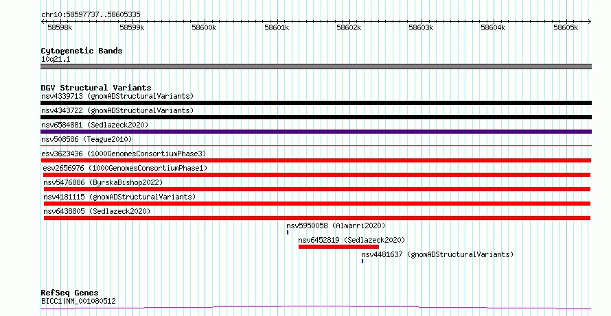Screen dimensions: 611x316
Task: Click the nsv5950058 Almarri2020 label
Action: click(x=336, y=226)
